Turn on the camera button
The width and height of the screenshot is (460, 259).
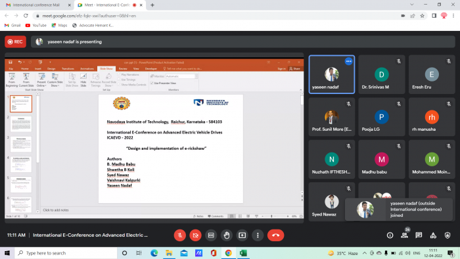195,235
